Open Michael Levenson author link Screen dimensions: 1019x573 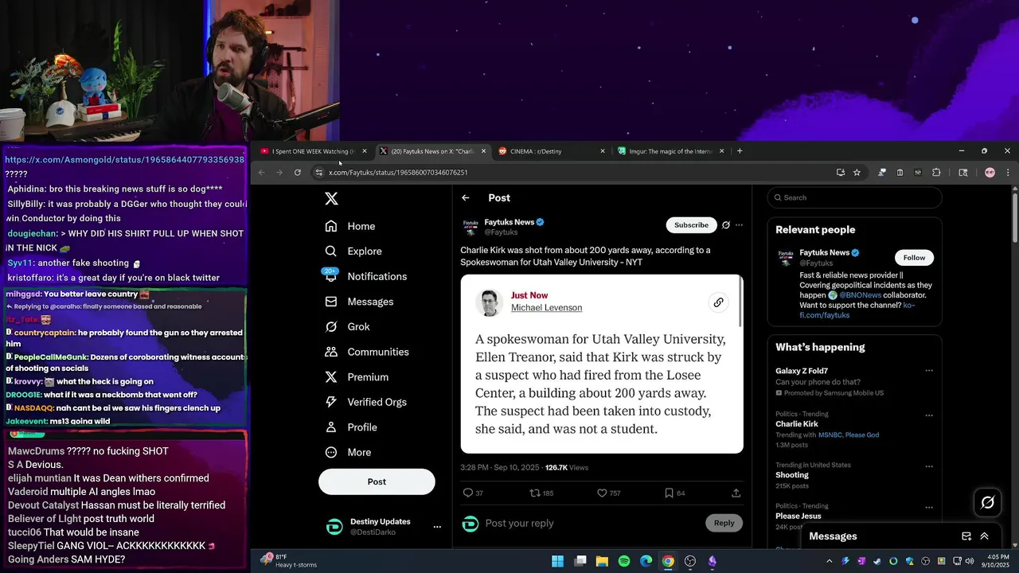[x=546, y=308]
